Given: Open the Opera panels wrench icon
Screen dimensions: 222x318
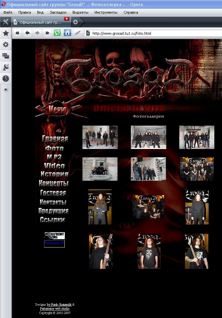Looking at the screenshot, I should 6,22.
